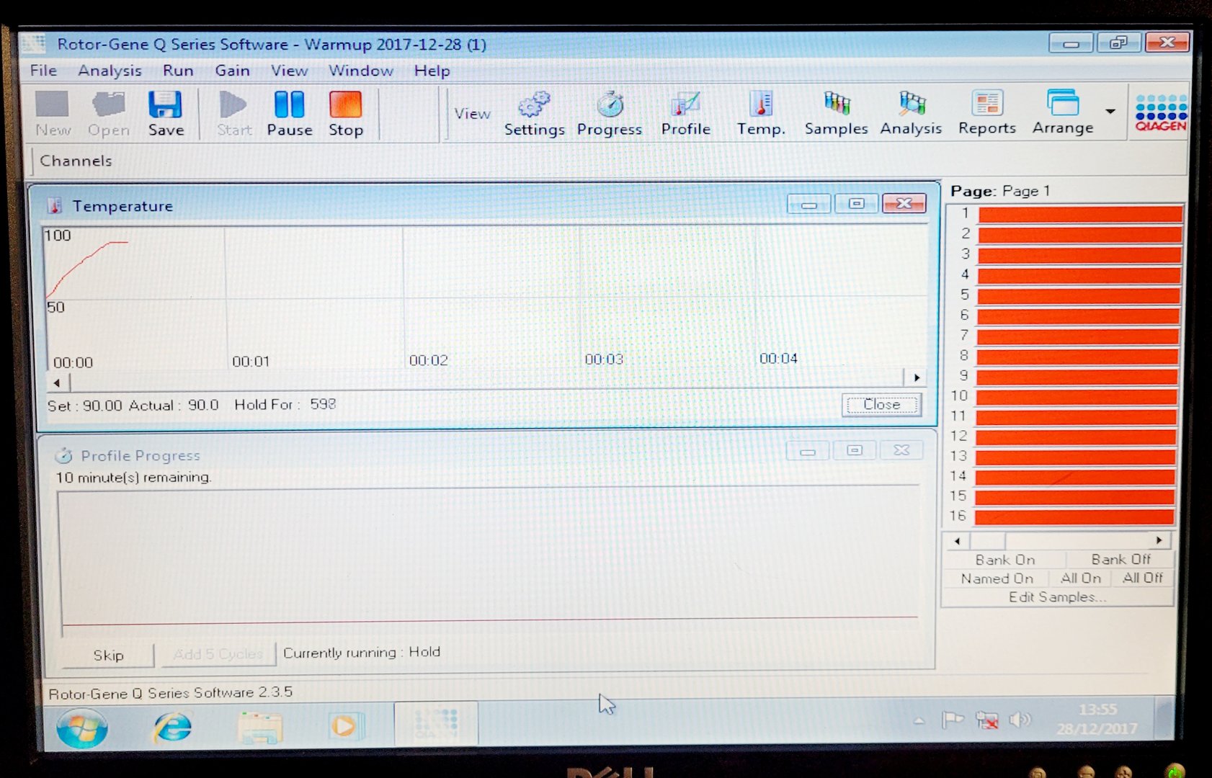The image size is (1212, 778).
Task: Open the Samples tubes view
Action: tap(836, 113)
